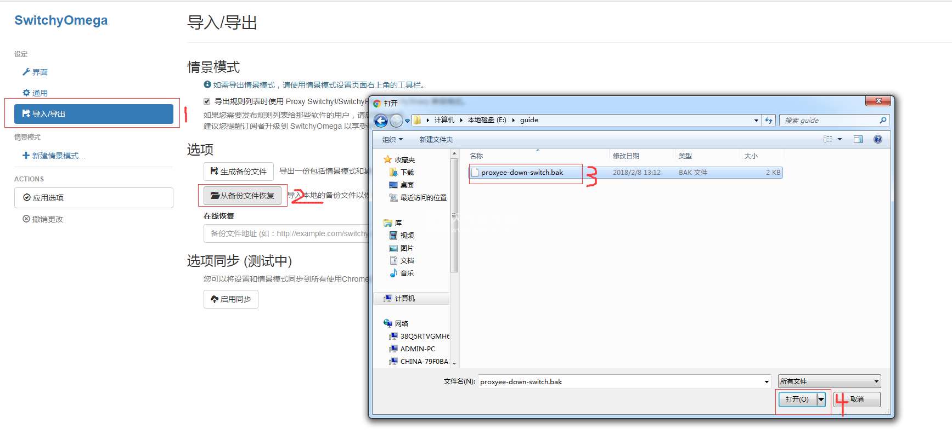Focus the 搜索 guide search box
The image size is (952, 445).
829,121
